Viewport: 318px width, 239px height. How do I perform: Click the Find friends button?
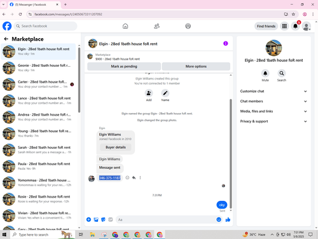pyautogui.click(x=266, y=26)
